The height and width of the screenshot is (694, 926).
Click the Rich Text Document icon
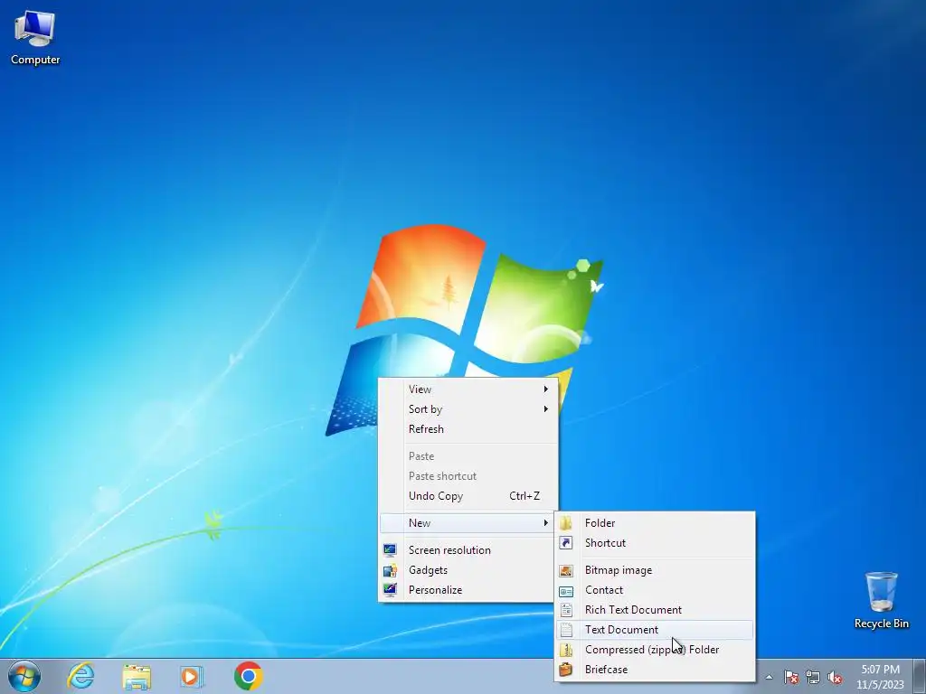coord(566,610)
